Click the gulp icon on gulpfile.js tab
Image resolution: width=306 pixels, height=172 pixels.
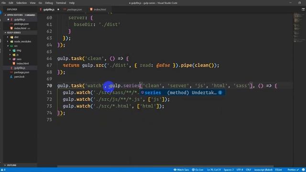[x=41, y=10]
